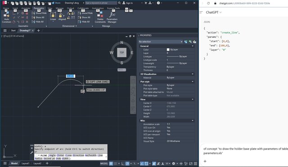This screenshot has width=288, height=167.
Task: Click the Select Objects icon in Properties
Action: [x=190, y=42]
